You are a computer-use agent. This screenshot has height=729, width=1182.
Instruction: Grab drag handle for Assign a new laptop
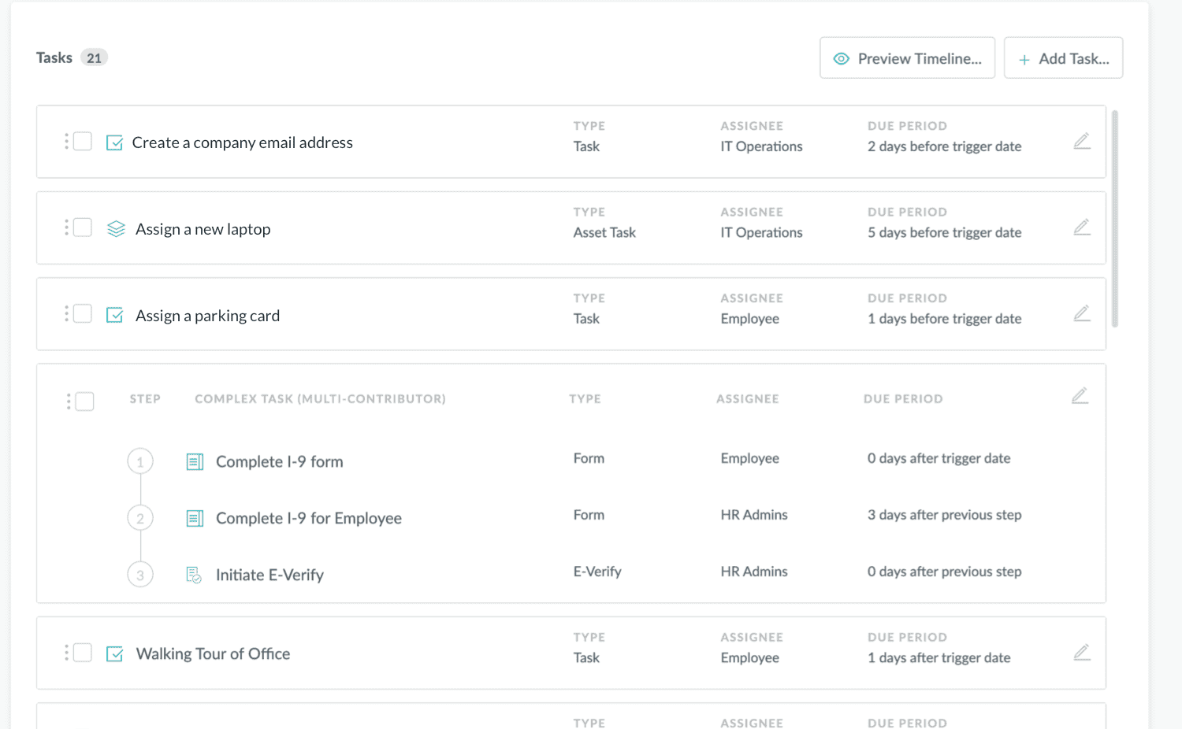coord(66,228)
